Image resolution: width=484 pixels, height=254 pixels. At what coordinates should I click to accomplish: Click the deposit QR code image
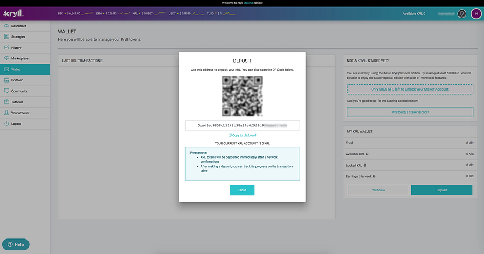pos(243,96)
